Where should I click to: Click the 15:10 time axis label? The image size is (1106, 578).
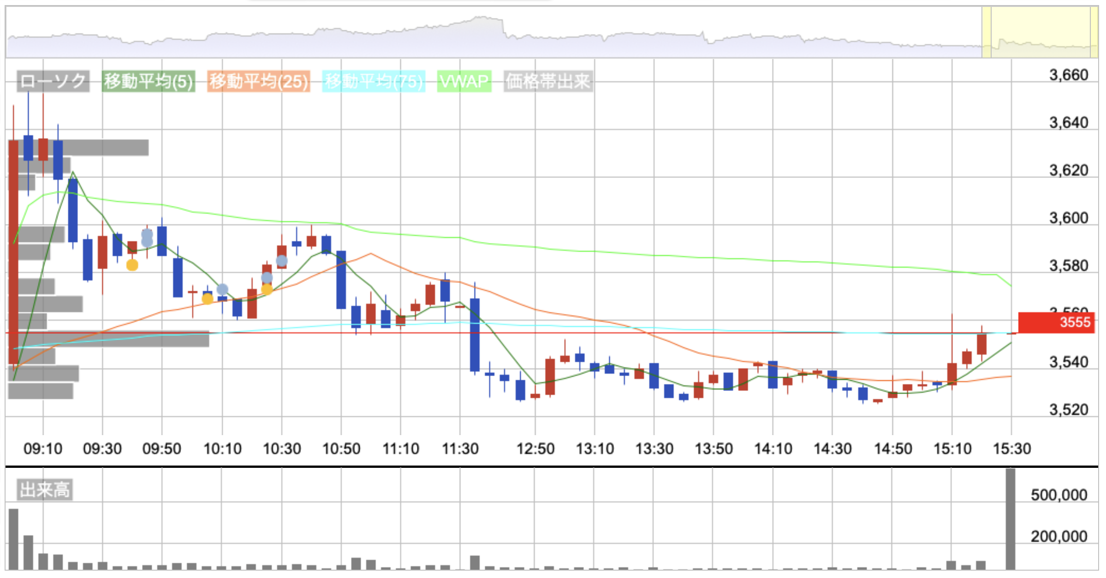click(x=952, y=448)
